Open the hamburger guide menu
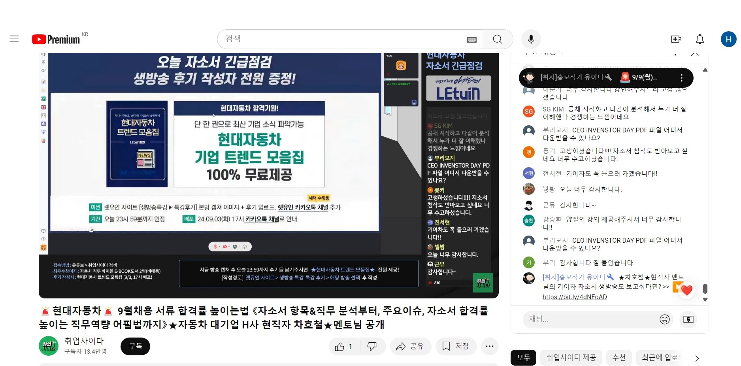 pyautogui.click(x=14, y=39)
